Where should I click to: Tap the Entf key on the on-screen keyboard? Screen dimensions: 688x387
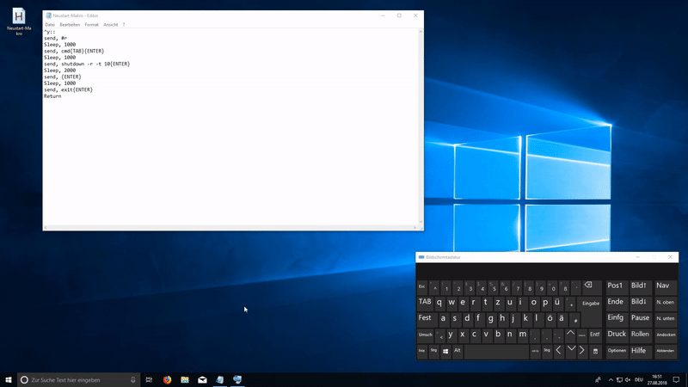594,335
